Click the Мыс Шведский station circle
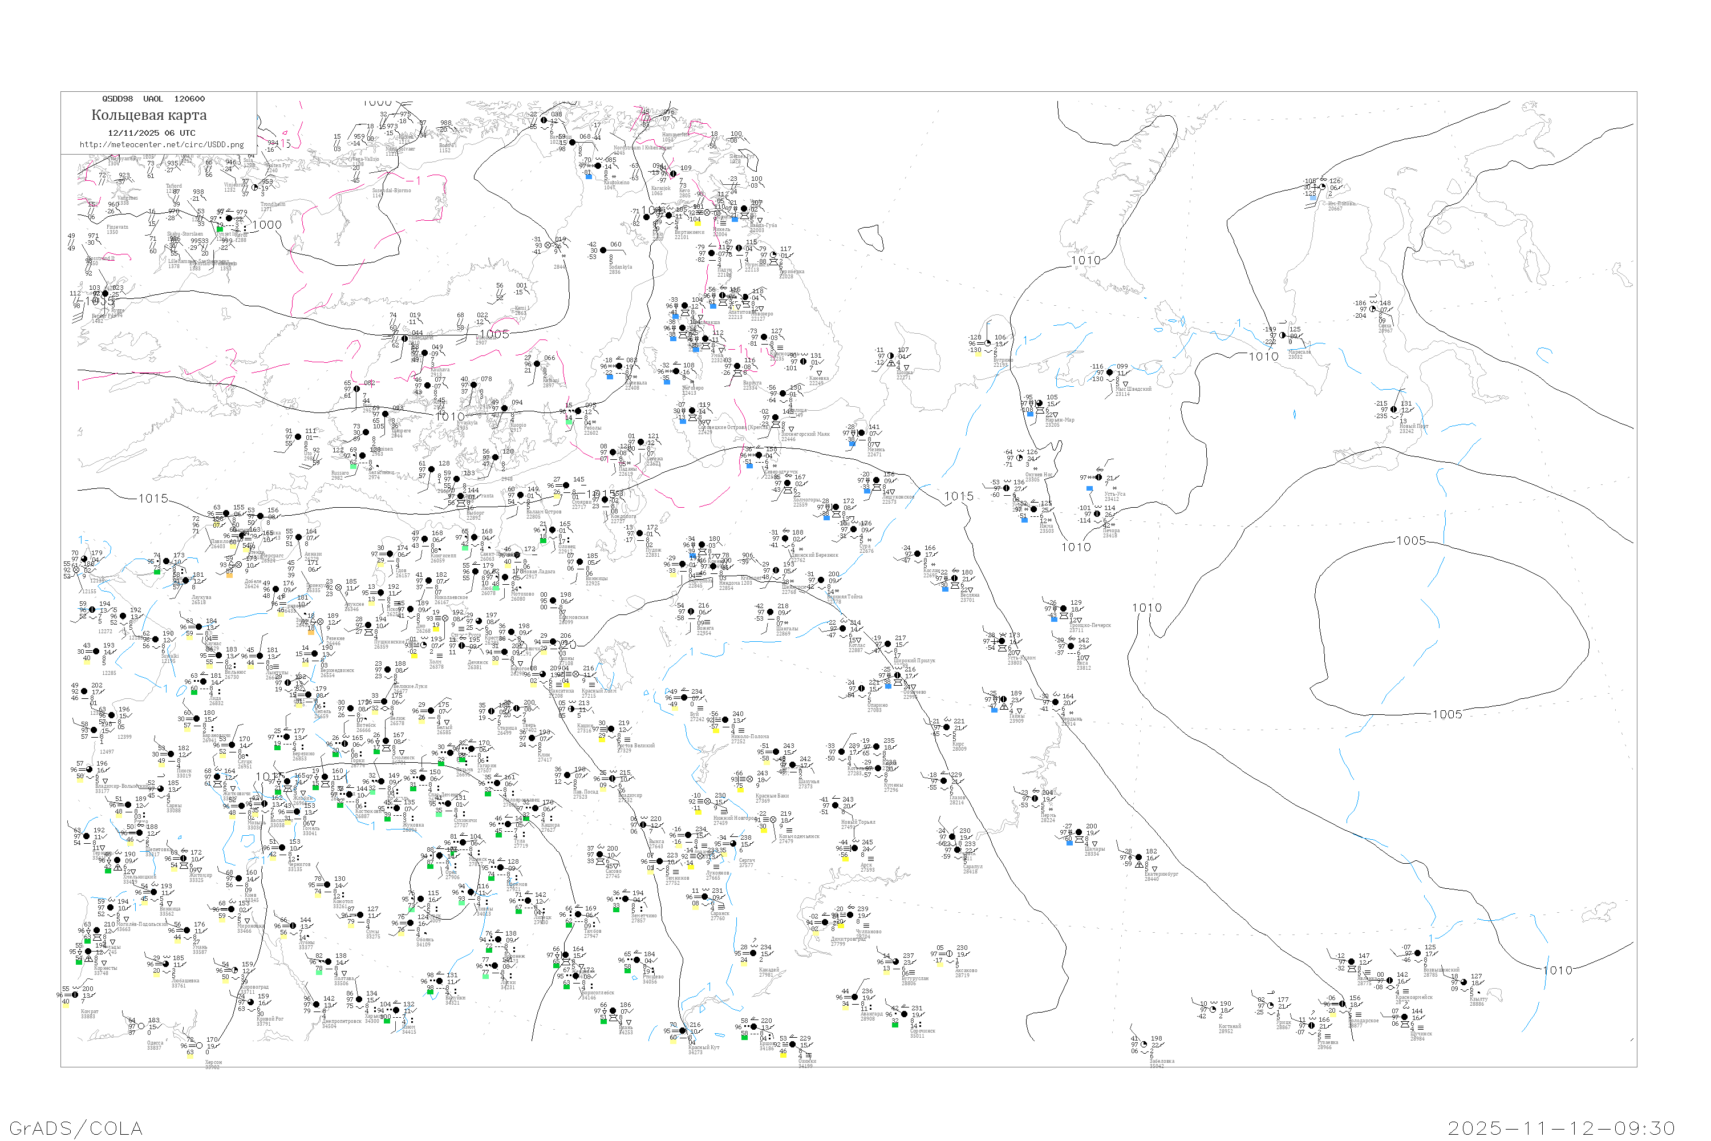The height and width of the screenshot is (1141, 1711). point(1109,373)
